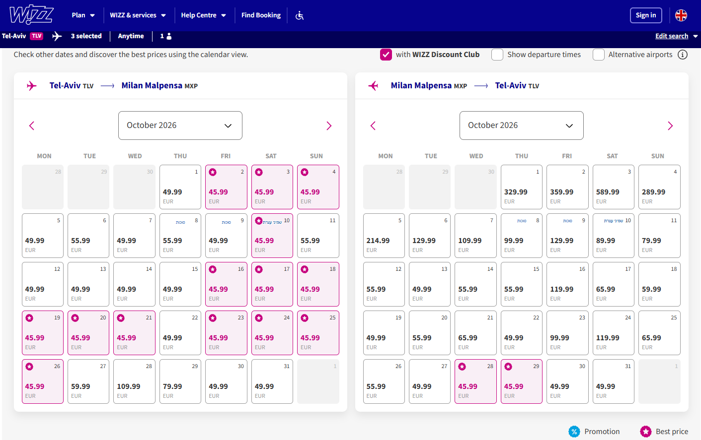Click best price star on return October 28
Viewport: 701px width, 440px height.
(x=462, y=367)
